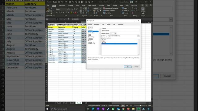
Task: Click the Cancel button in the background dialog
Action: pos(167,76)
